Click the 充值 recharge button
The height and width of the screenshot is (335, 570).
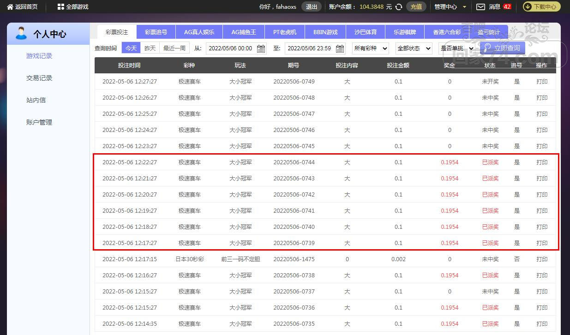pos(416,7)
